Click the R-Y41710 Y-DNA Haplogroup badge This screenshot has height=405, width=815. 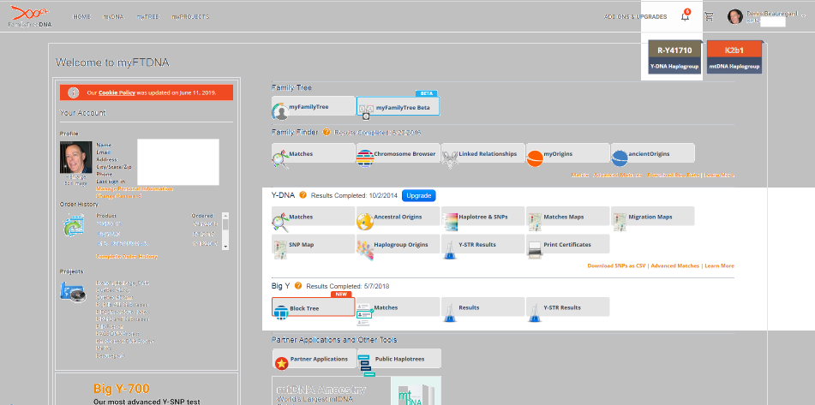[x=674, y=57]
